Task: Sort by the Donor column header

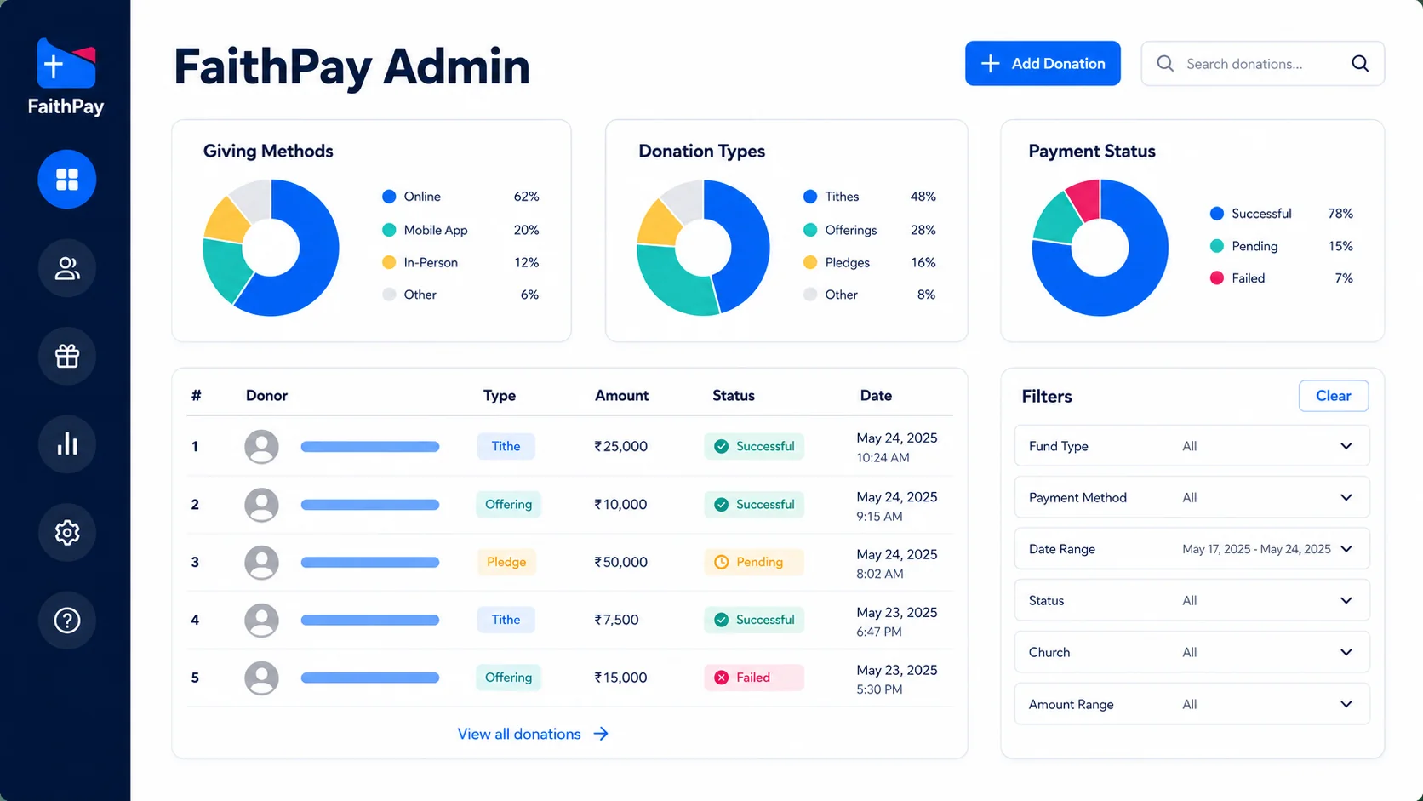Action: tap(266, 395)
